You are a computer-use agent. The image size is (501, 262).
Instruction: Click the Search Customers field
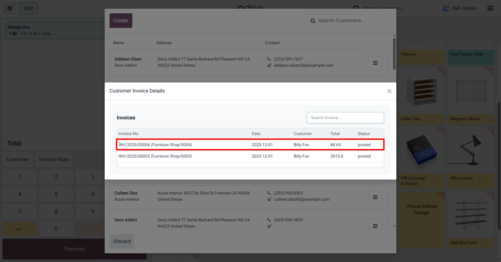click(x=349, y=21)
